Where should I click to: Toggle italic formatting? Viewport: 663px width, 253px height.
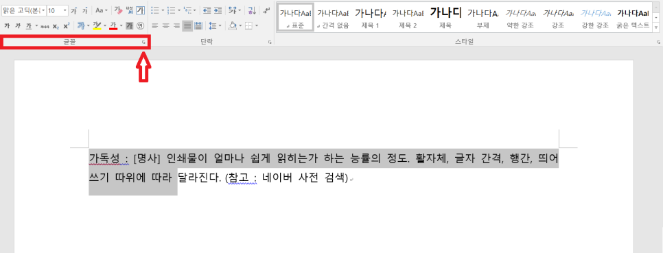(18, 26)
